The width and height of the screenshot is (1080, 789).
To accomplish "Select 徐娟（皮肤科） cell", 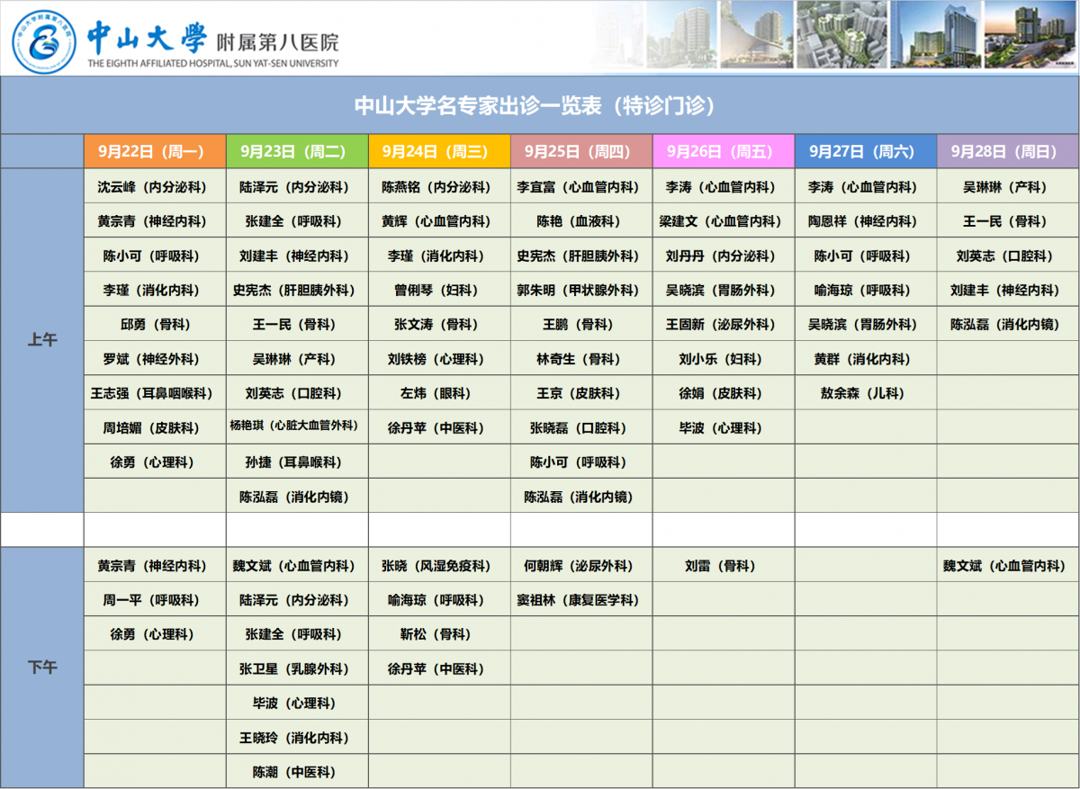I will [724, 393].
